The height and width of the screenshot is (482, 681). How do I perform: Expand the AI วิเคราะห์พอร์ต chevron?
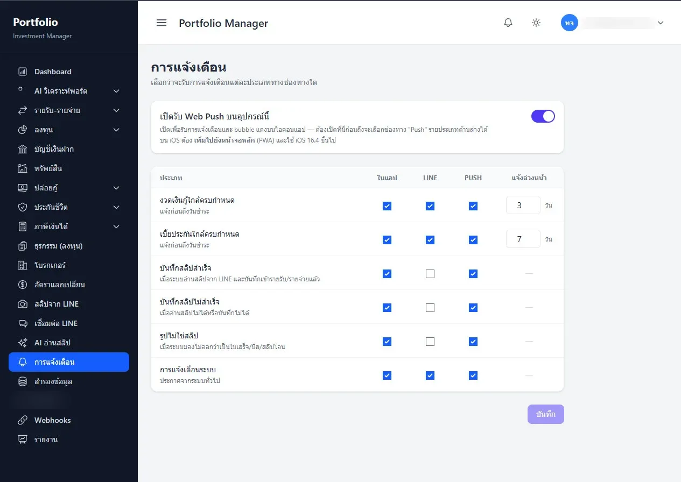(116, 91)
